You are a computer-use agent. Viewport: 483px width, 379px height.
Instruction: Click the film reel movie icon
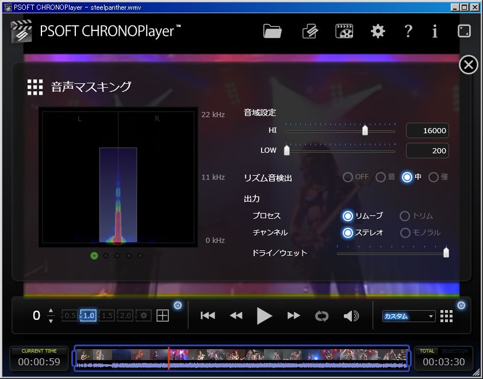(x=344, y=31)
